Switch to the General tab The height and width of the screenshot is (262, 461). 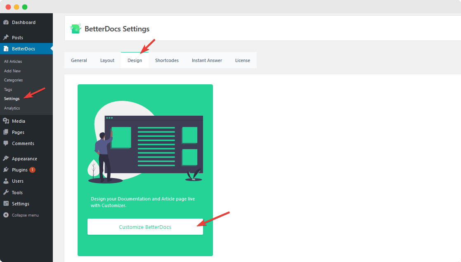pos(79,60)
